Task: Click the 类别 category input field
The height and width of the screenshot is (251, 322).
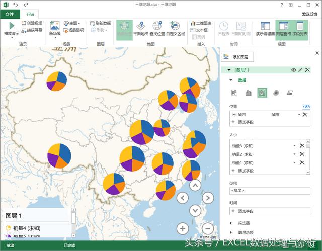Action: coord(269,191)
